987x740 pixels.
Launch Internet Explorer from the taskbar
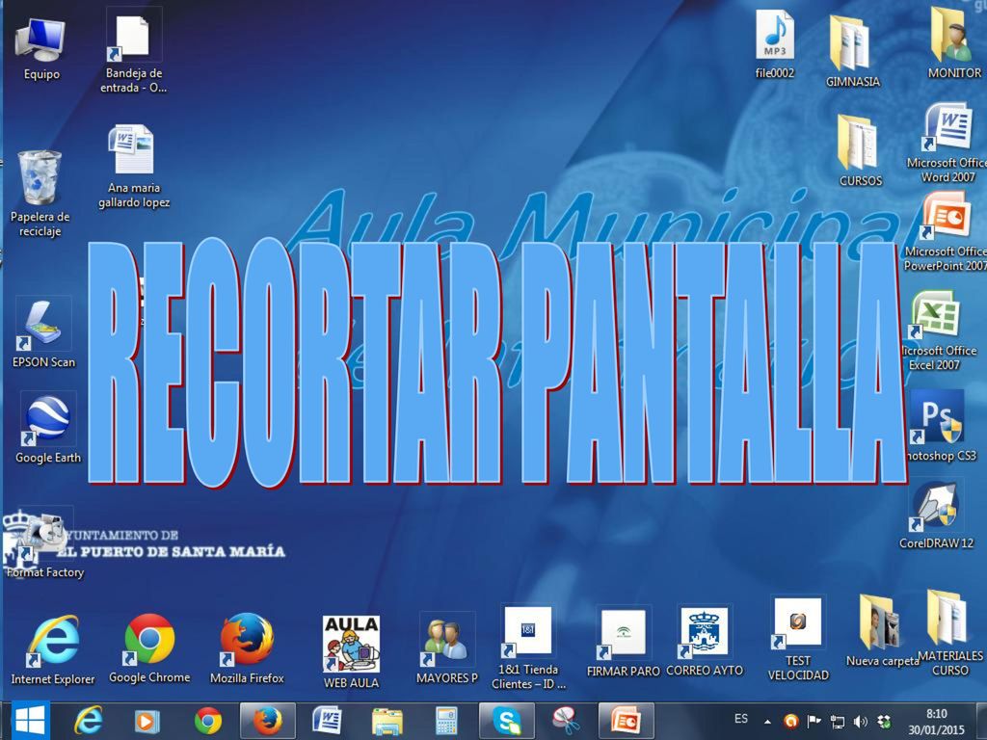(88, 721)
